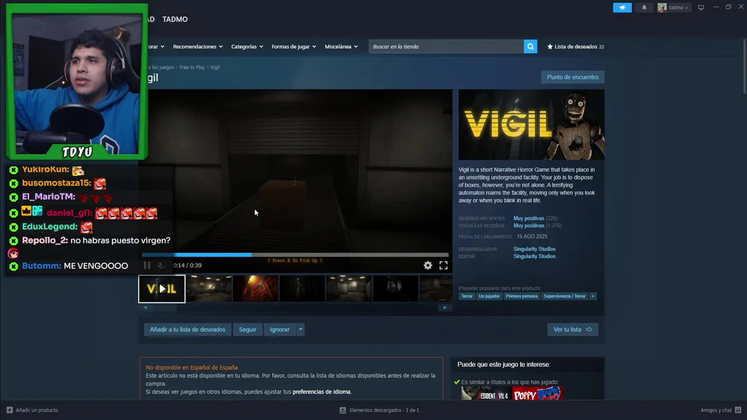Screen dimensions: 747x420
Task: Click the thumbnail strip scrollbar
Action: point(295,307)
